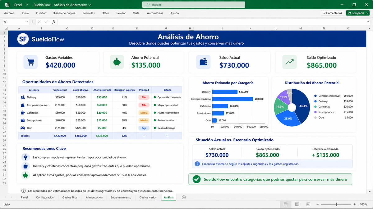Click the gamepad icon beside Ocio row
The height and width of the screenshot is (209, 373).
click(23, 128)
